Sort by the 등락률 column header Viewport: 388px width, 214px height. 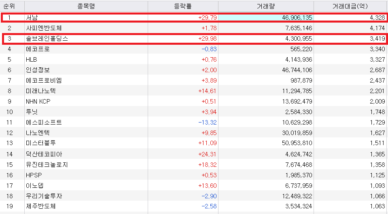(x=183, y=6)
